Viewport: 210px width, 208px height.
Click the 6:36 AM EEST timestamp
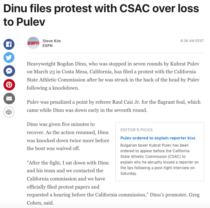tap(192, 41)
